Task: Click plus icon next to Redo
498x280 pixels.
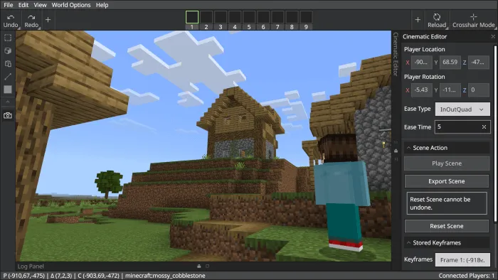Action: click(x=48, y=20)
